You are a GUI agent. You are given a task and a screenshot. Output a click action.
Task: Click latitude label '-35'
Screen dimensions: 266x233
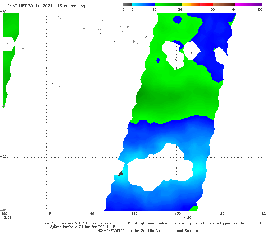pos(3,157)
